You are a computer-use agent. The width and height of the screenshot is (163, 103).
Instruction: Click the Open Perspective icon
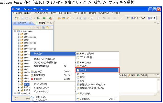pos(128,18)
